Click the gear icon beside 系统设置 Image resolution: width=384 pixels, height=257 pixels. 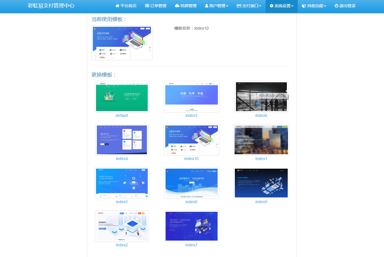[272, 6]
